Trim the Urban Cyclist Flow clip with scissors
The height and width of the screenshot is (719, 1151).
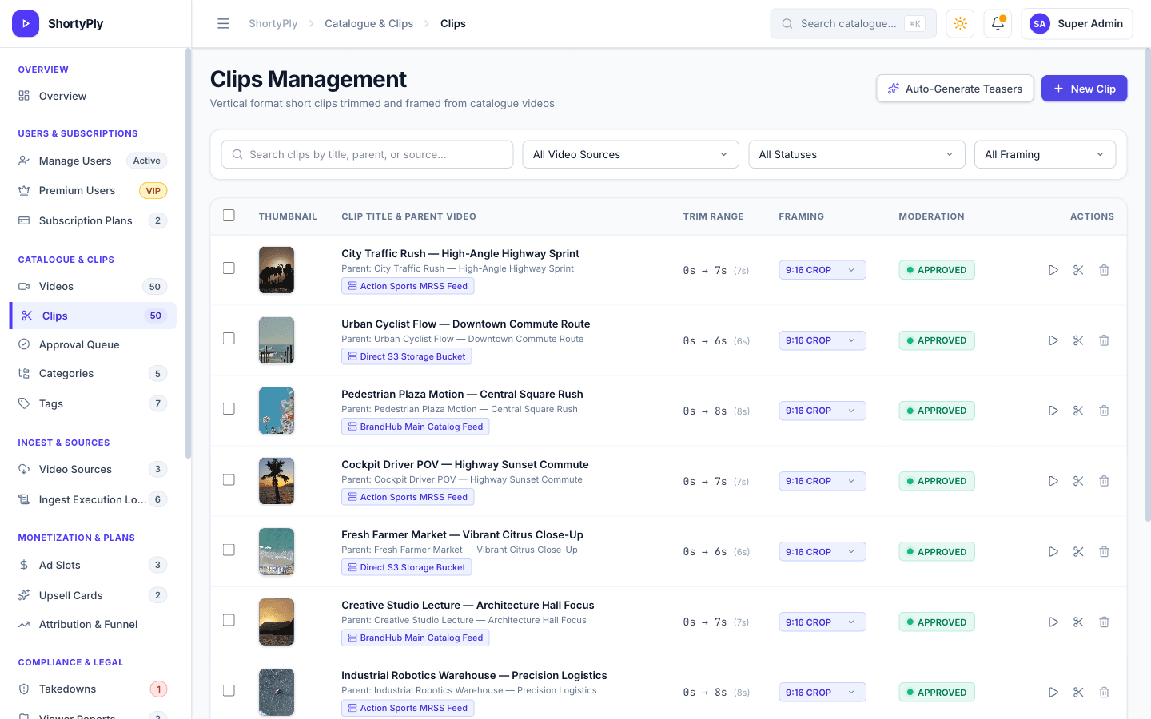click(x=1078, y=340)
